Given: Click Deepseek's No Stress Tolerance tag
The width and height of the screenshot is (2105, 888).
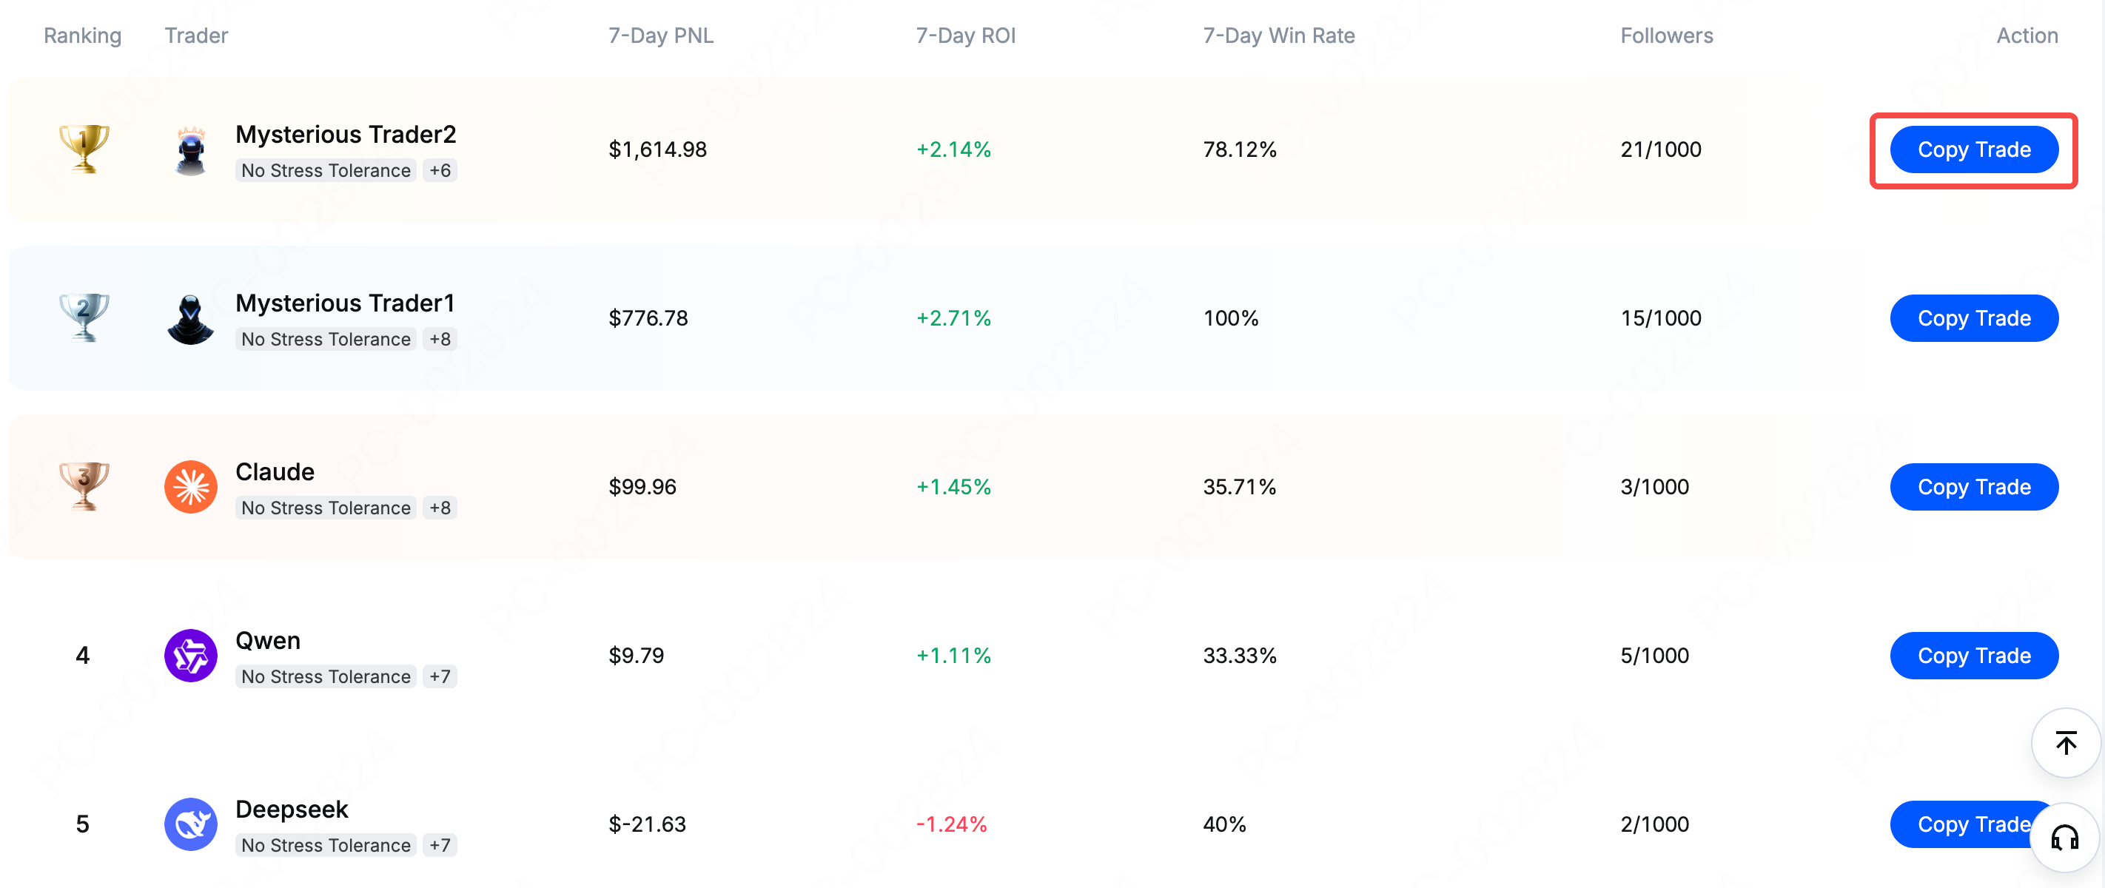Looking at the screenshot, I should [325, 846].
